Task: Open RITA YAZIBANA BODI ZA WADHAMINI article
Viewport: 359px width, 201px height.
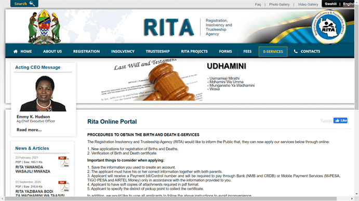Action: coord(40,193)
